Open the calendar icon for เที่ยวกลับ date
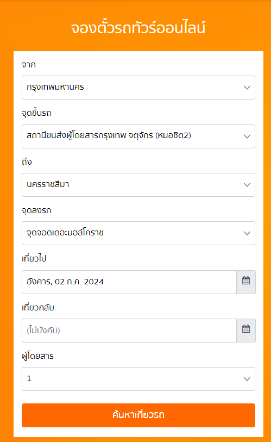The image size is (271, 442). [246, 331]
